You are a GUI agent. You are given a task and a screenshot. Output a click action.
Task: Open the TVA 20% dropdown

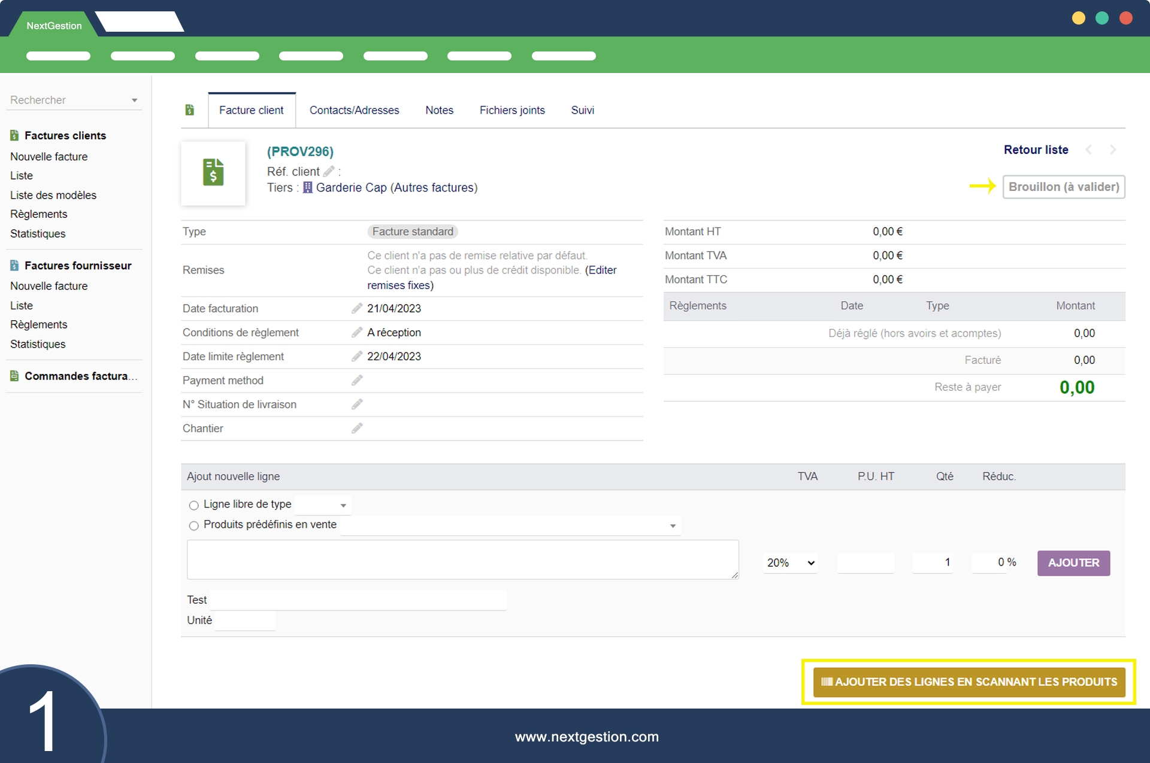pyautogui.click(x=790, y=563)
